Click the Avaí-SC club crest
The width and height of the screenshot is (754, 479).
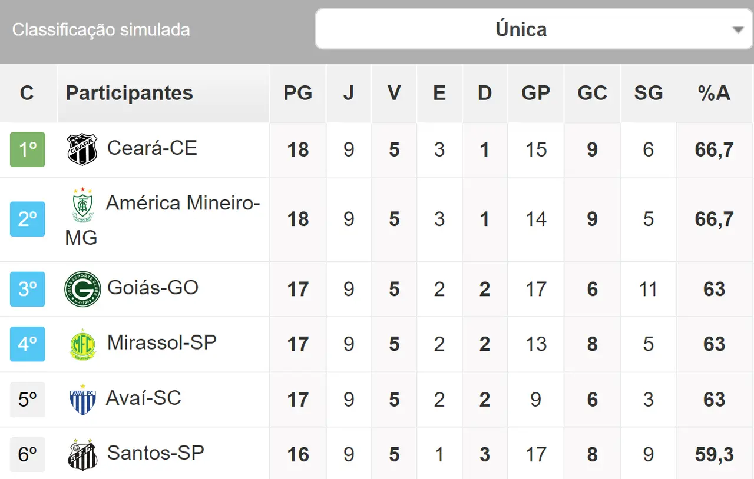(82, 400)
